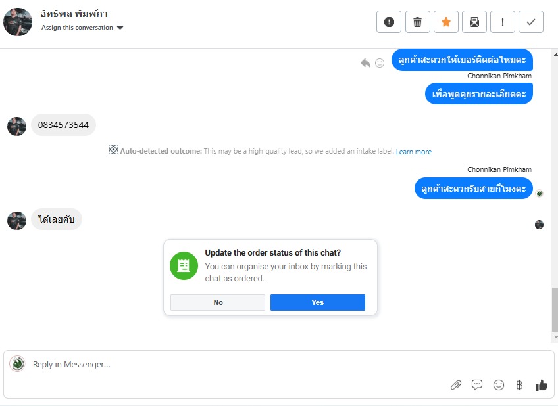Open the Learn more link

(x=414, y=152)
